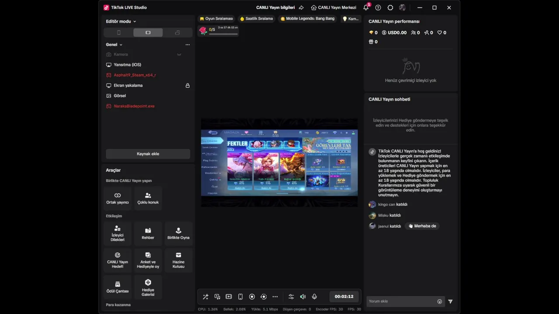Screen dimensions: 559x314
Task: Click Misku's avatar in chat
Action: coord(372,215)
